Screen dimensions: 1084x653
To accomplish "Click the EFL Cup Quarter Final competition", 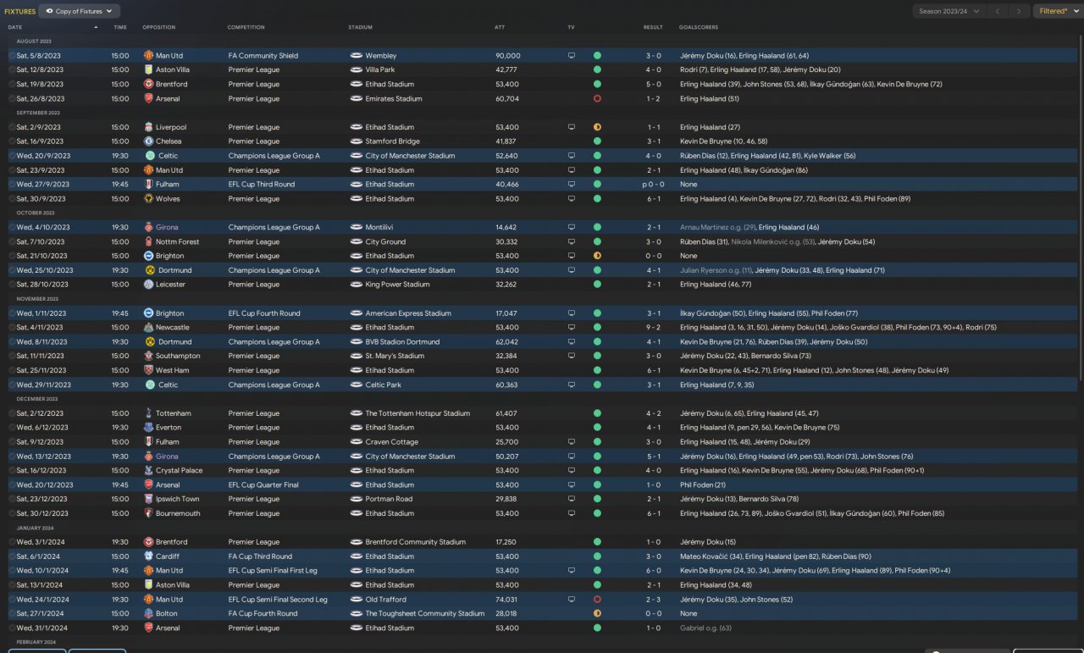I will coord(263,485).
